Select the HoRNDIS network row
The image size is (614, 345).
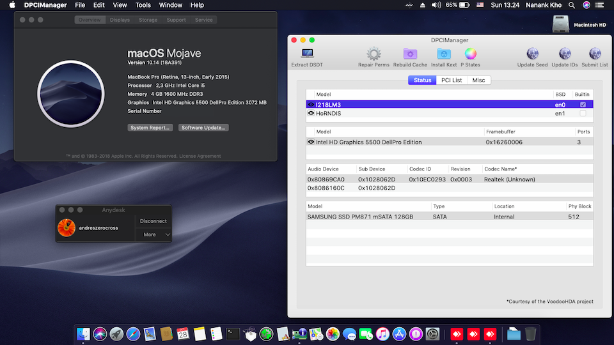(450, 113)
